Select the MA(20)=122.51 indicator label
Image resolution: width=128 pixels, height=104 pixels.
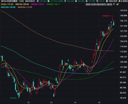(38, 4)
